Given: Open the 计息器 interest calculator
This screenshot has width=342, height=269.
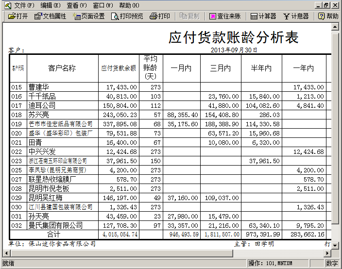Looking at the screenshot, I should pos(296,16).
